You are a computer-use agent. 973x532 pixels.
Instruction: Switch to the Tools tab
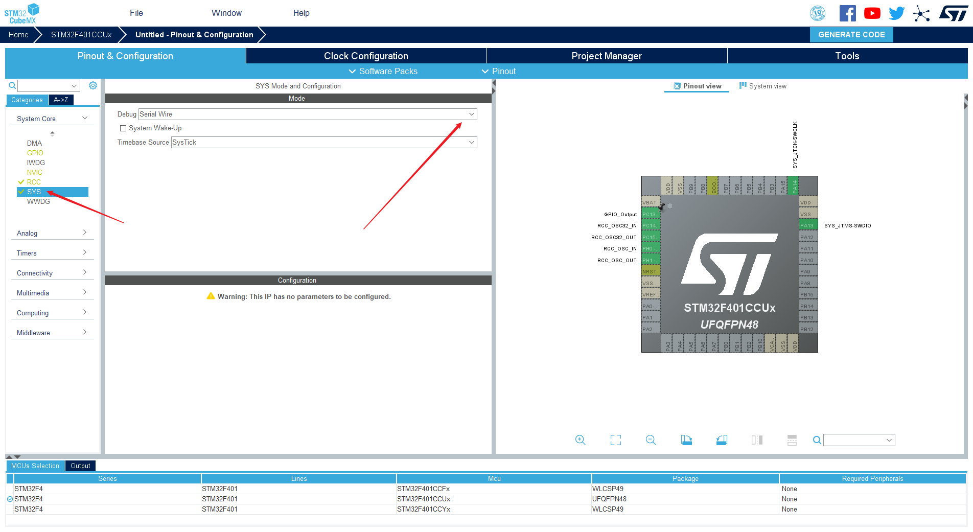coord(847,56)
